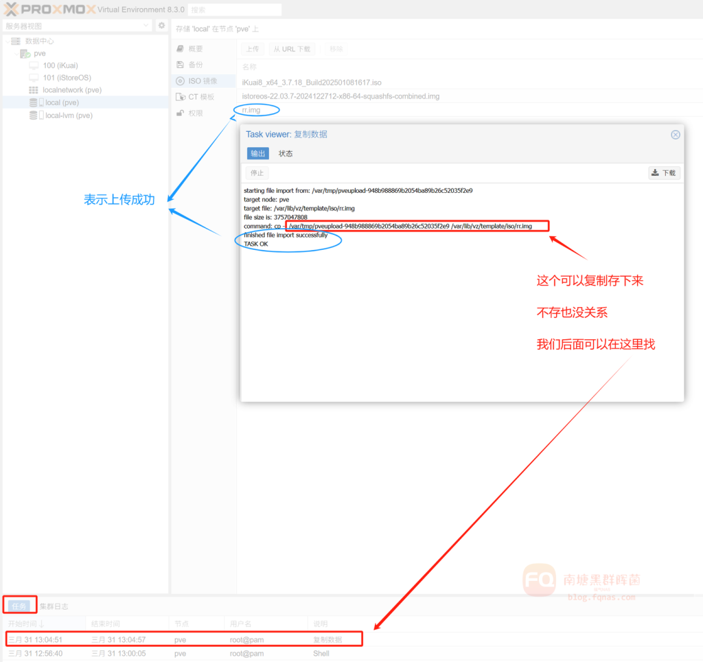The image size is (703, 662).
Task: Download the task log
Action: (x=664, y=173)
